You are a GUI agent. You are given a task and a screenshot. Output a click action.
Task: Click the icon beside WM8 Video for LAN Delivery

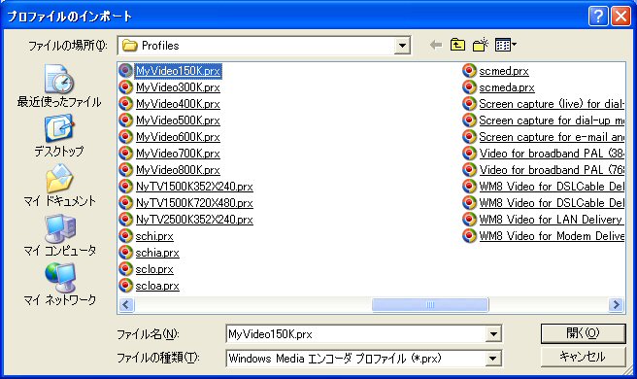(469, 220)
